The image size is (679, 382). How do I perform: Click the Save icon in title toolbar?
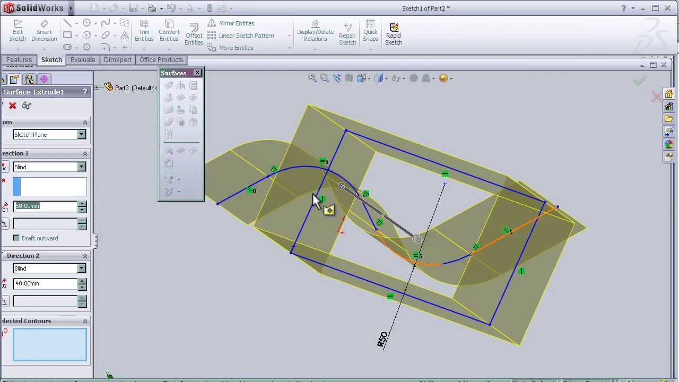(133, 8)
